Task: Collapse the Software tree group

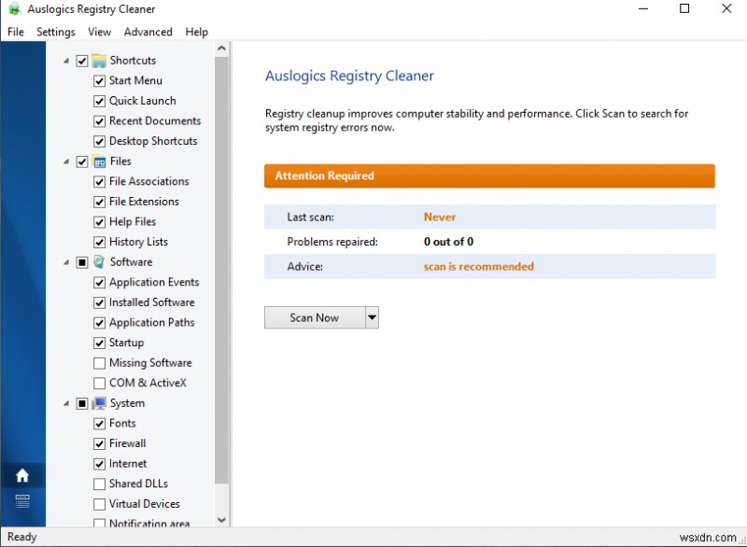Action: click(66, 262)
